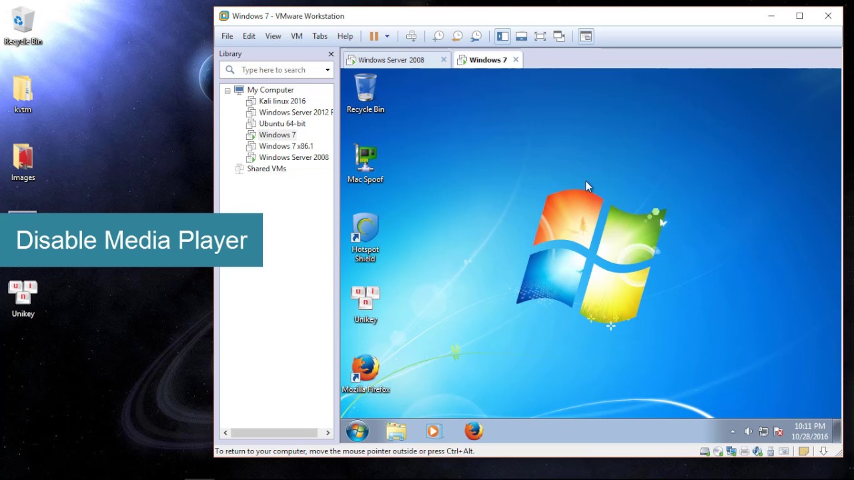
Task: Select Windows 7 x86.1 in the library
Action: [x=280, y=146]
